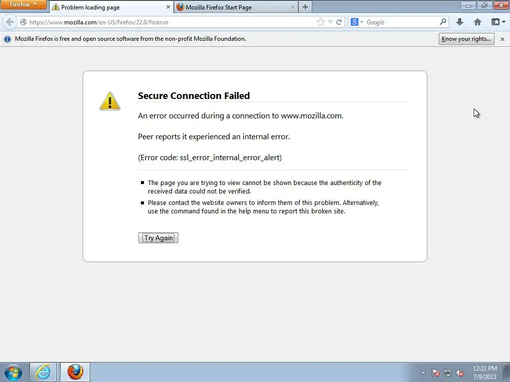Click 'Peer reports it experienced an internal error' text

pos(214,137)
